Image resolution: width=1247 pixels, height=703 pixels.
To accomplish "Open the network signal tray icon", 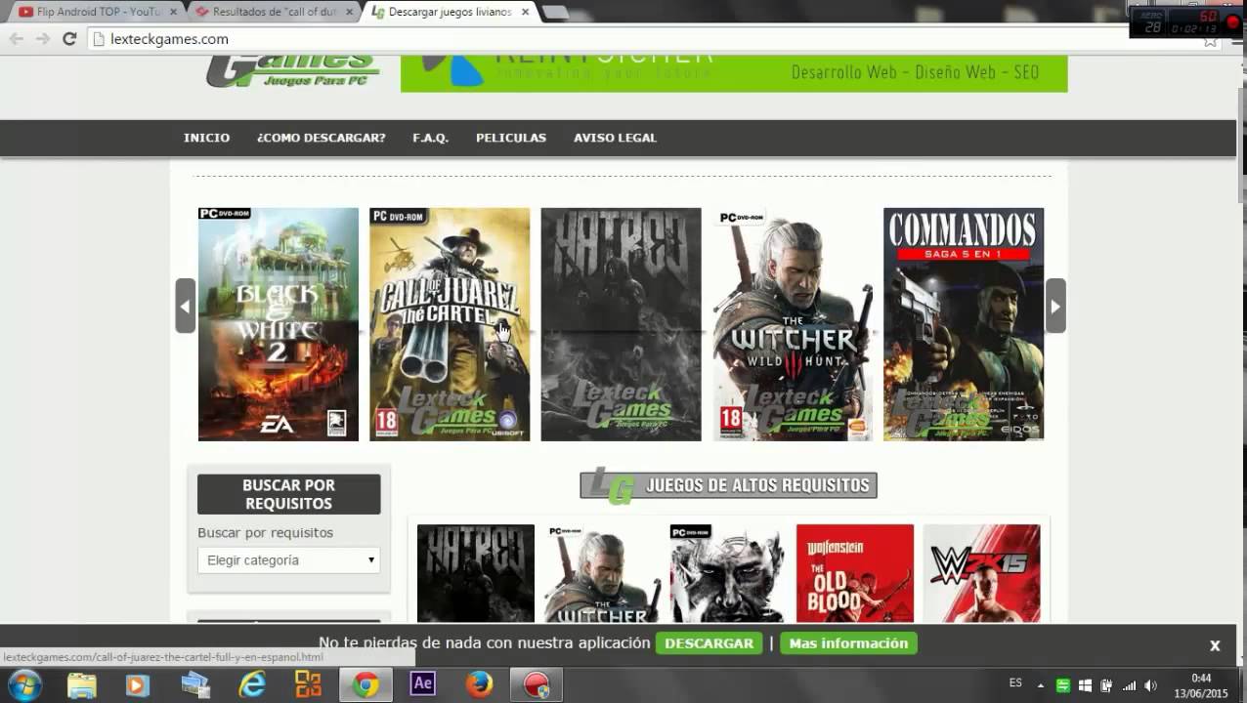I will pos(1129,685).
